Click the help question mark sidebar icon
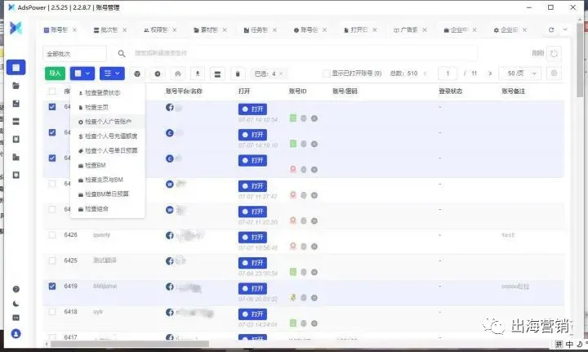 point(16,289)
